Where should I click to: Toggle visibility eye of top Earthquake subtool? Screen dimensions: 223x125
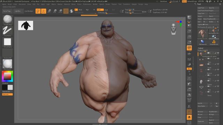[218, 53]
